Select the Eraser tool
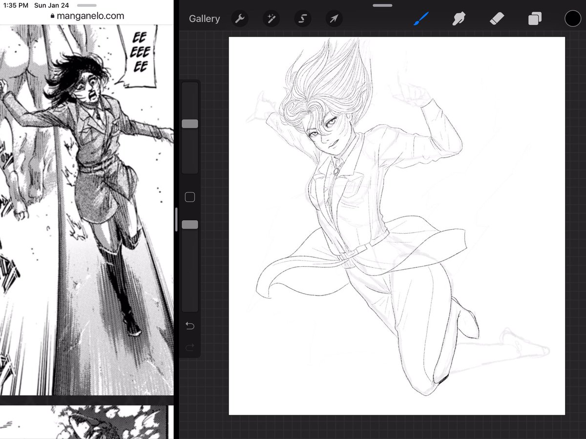586x439 pixels. pos(497,19)
